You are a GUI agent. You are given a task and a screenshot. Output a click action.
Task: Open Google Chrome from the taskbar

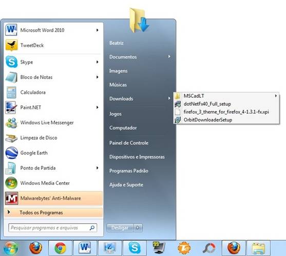click(61, 248)
